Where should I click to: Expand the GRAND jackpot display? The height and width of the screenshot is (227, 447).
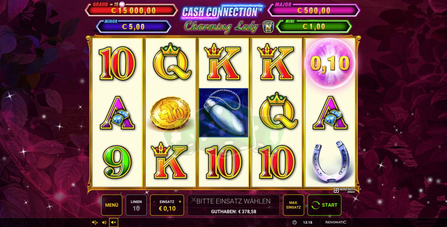click(x=131, y=10)
